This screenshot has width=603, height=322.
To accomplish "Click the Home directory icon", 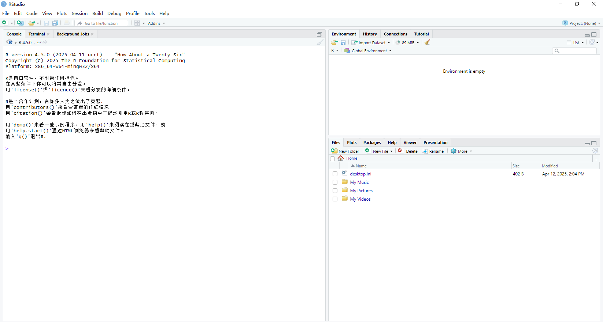I will click(x=341, y=158).
